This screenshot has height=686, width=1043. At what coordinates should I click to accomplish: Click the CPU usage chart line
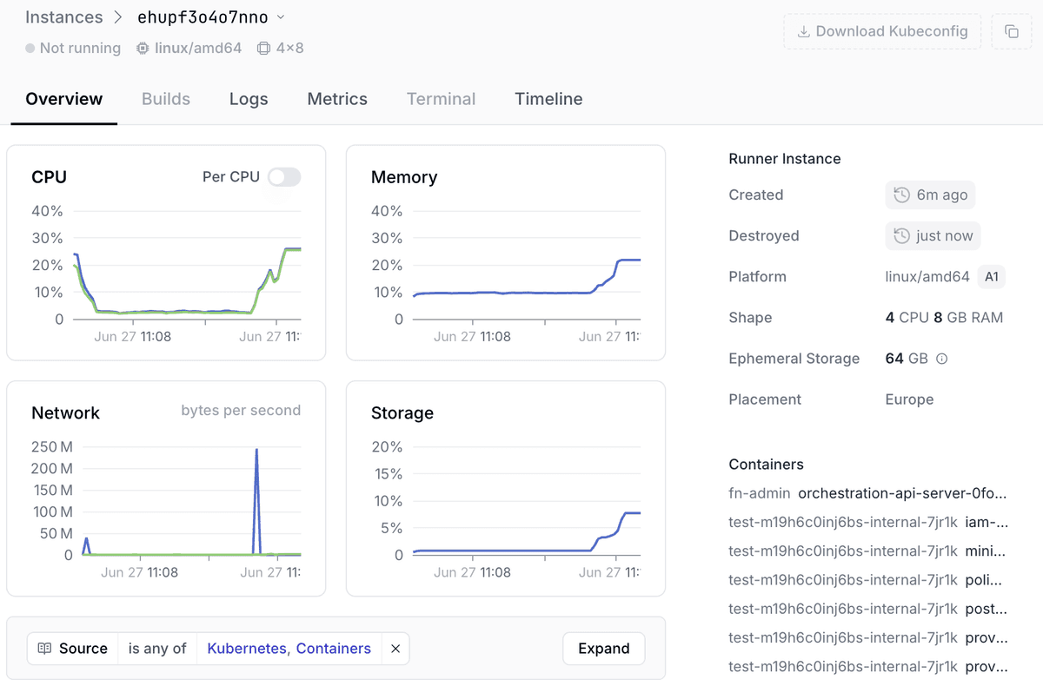pos(174,308)
